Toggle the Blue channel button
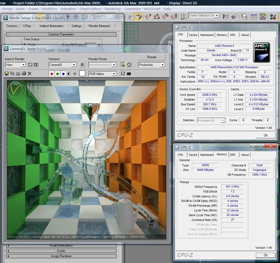 click(63, 74)
